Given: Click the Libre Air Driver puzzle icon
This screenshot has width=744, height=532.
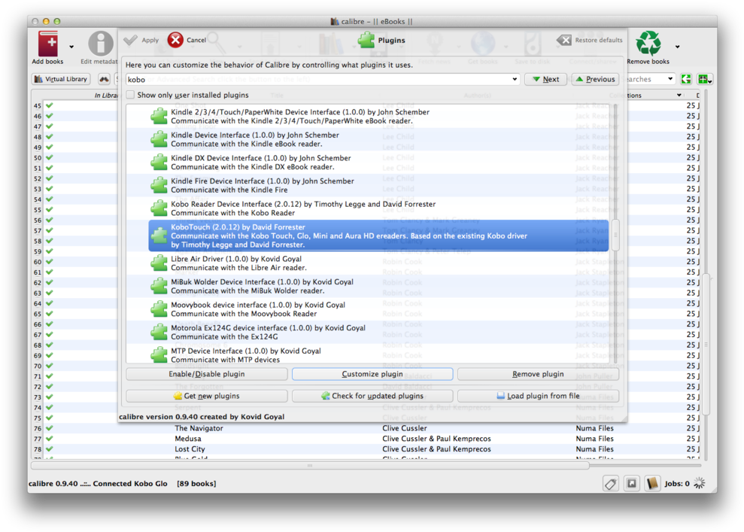Looking at the screenshot, I should [x=159, y=263].
